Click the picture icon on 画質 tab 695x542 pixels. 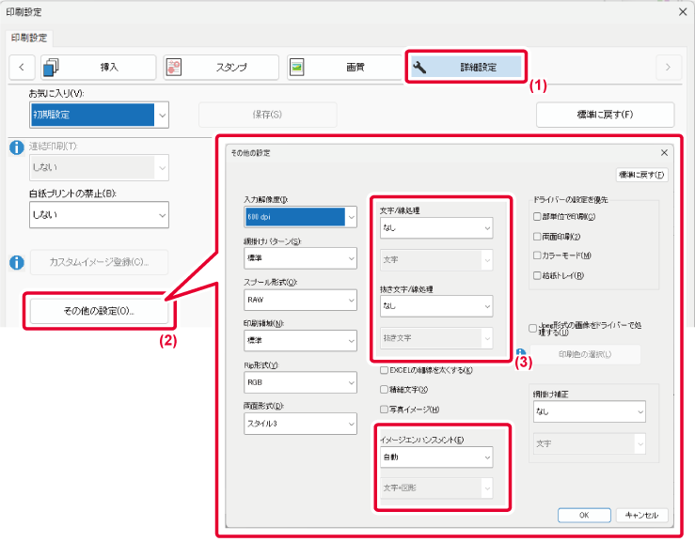[297, 67]
